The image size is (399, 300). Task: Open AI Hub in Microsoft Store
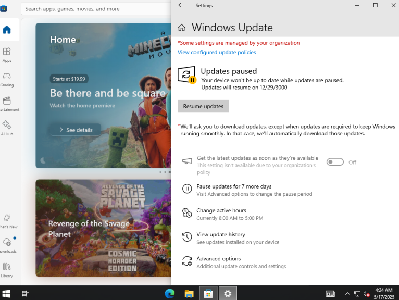(7, 128)
